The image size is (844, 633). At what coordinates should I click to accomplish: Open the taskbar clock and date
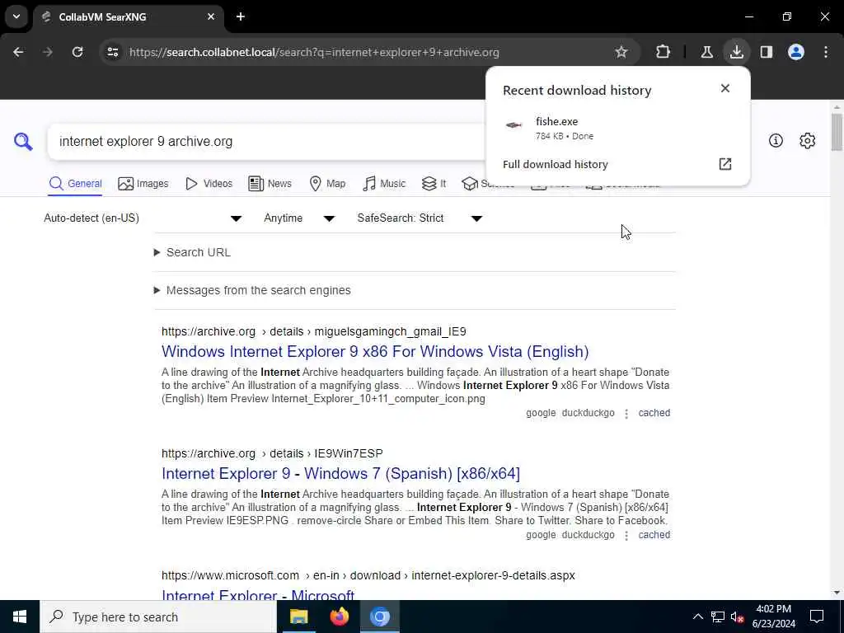tap(773, 617)
